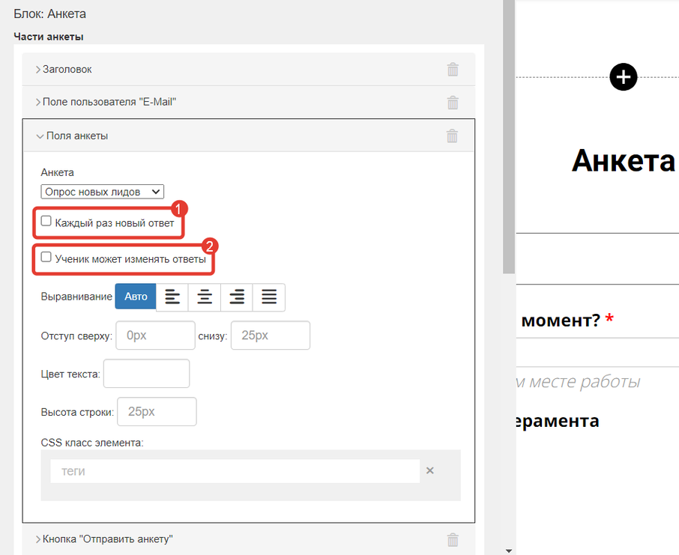Click the Цвет текста color field
The width and height of the screenshot is (679, 555).
pos(146,374)
